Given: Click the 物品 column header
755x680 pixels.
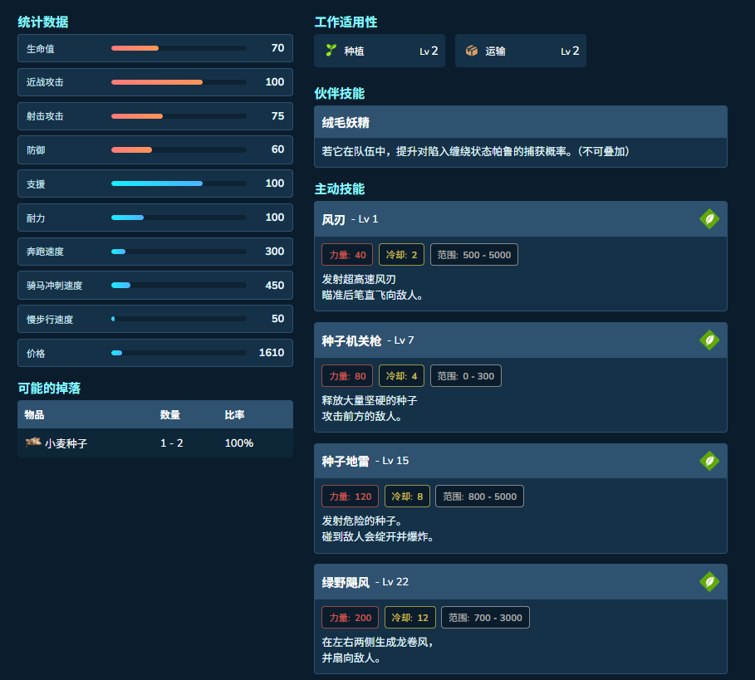Looking at the screenshot, I should click(34, 415).
